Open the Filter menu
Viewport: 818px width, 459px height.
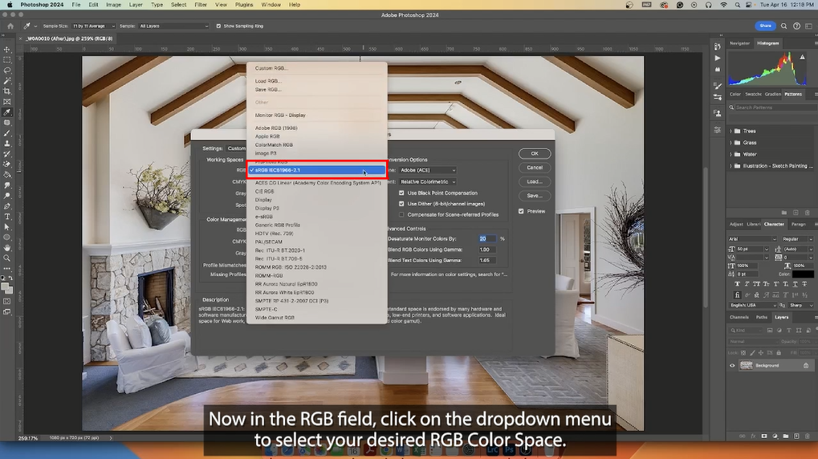click(x=201, y=5)
